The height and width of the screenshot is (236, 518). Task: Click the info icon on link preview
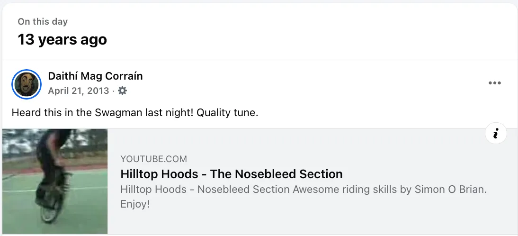point(496,134)
